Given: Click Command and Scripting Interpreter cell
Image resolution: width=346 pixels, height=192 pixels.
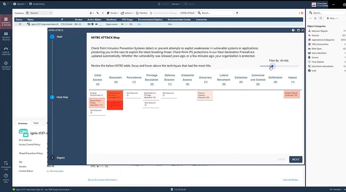Looking at the screenshot, I should tap(115, 95).
